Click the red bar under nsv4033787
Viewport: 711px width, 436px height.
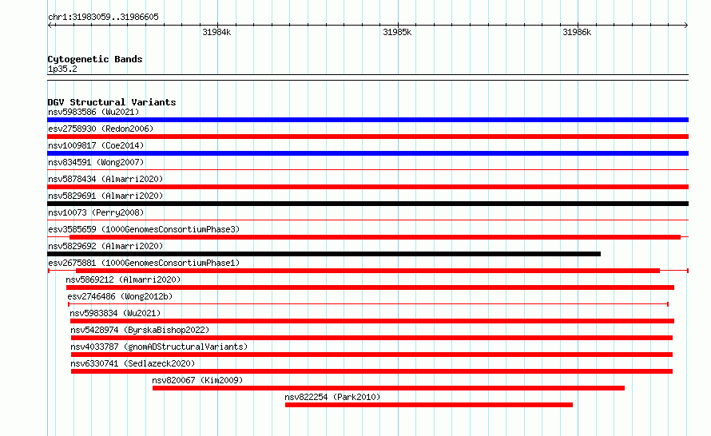(371, 355)
